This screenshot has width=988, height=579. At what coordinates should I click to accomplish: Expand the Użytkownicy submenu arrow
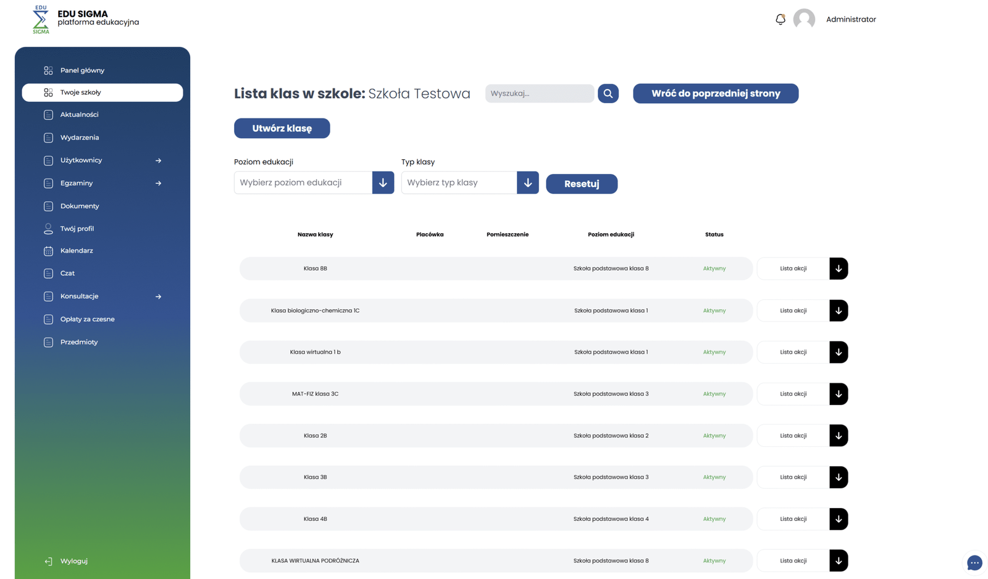158,160
